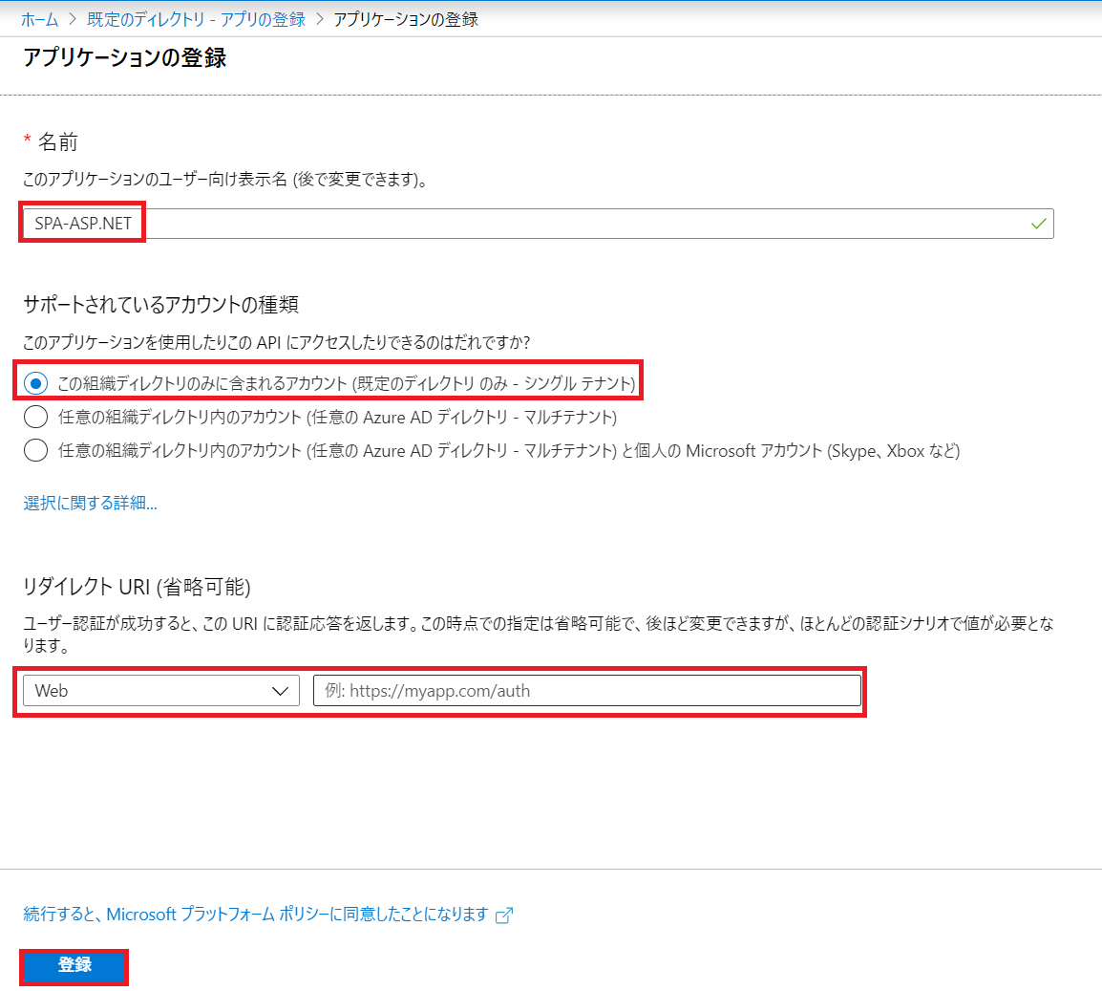Click the green validation checkmark icon
The image size is (1102, 991).
pyautogui.click(x=1038, y=223)
